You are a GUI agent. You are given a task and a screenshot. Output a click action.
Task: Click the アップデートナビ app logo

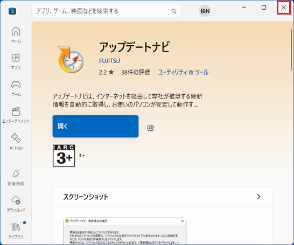point(71,60)
